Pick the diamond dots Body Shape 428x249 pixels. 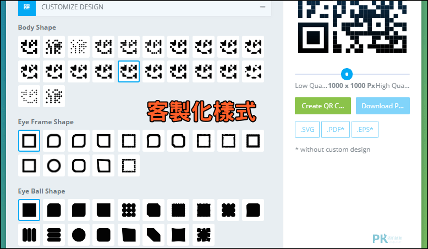click(54, 96)
